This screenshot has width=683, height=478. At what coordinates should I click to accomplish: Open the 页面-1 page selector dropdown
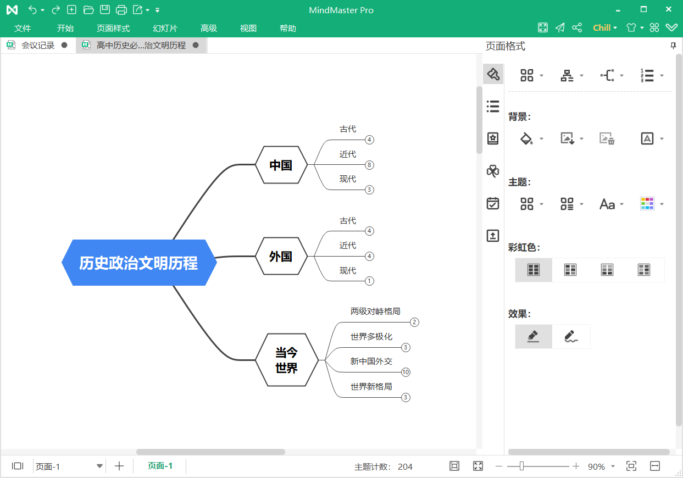69,466
